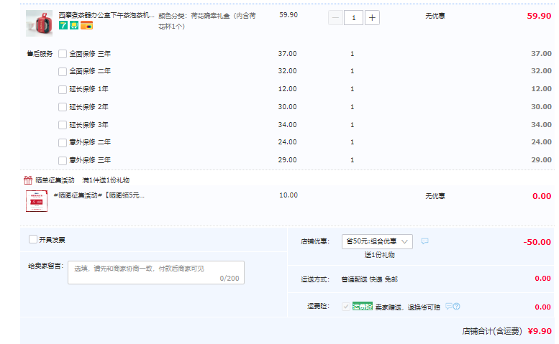
Task: Click the 37.00 unit price for 全面保修 三年
Action: coord(287,54)
